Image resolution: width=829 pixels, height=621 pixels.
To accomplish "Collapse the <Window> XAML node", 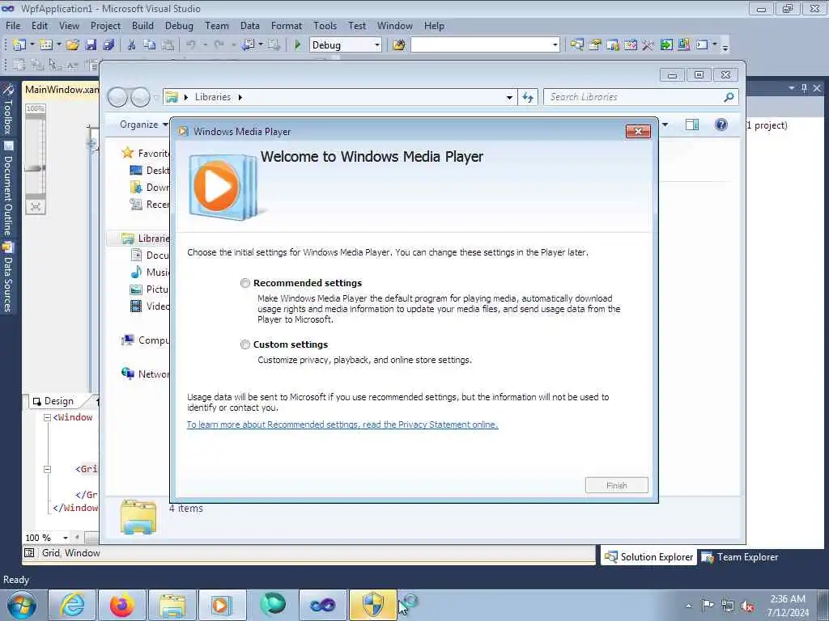I will [47, 417].
